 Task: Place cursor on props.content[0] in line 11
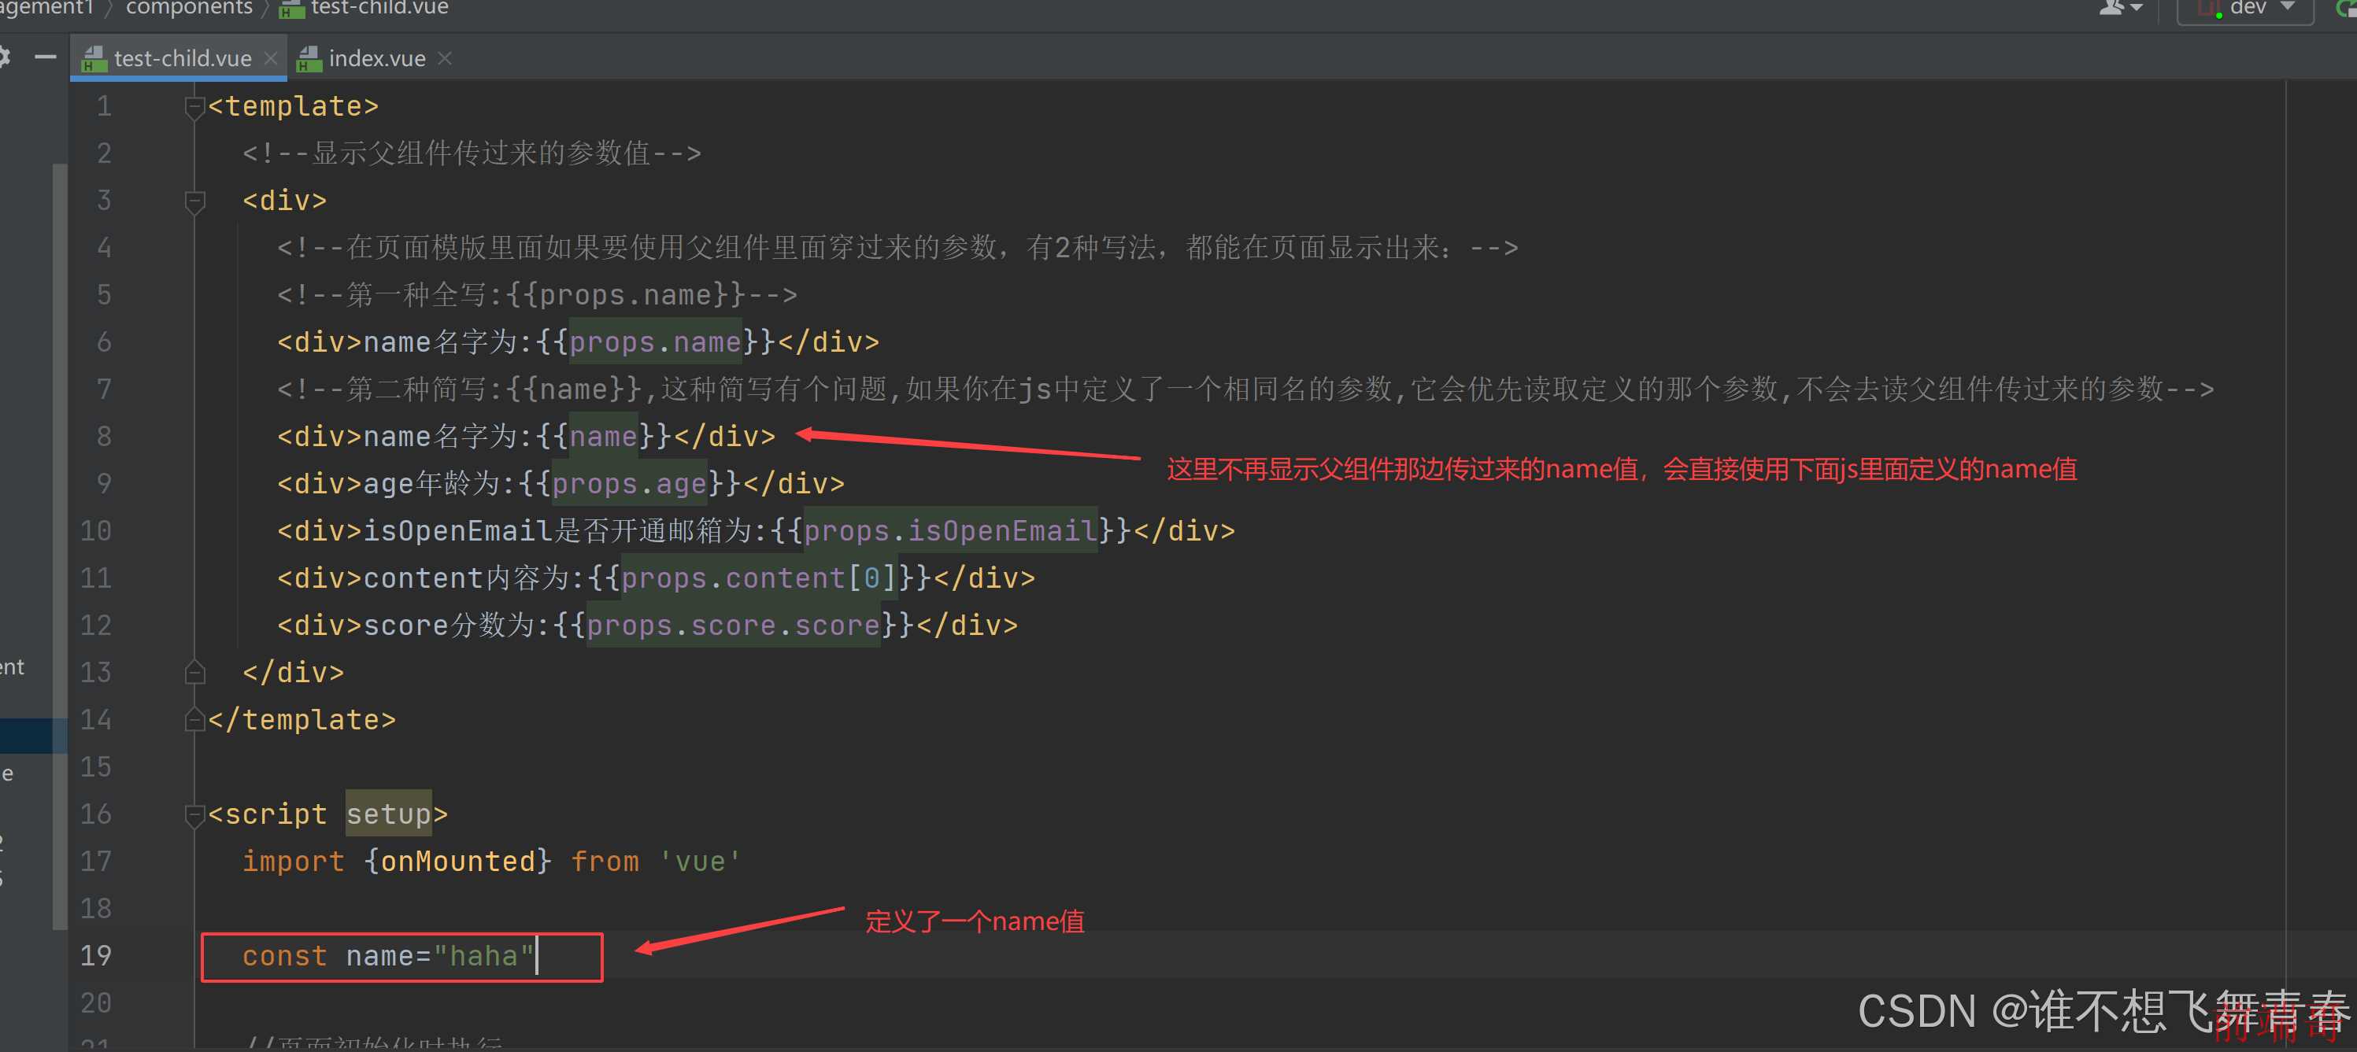759,578
